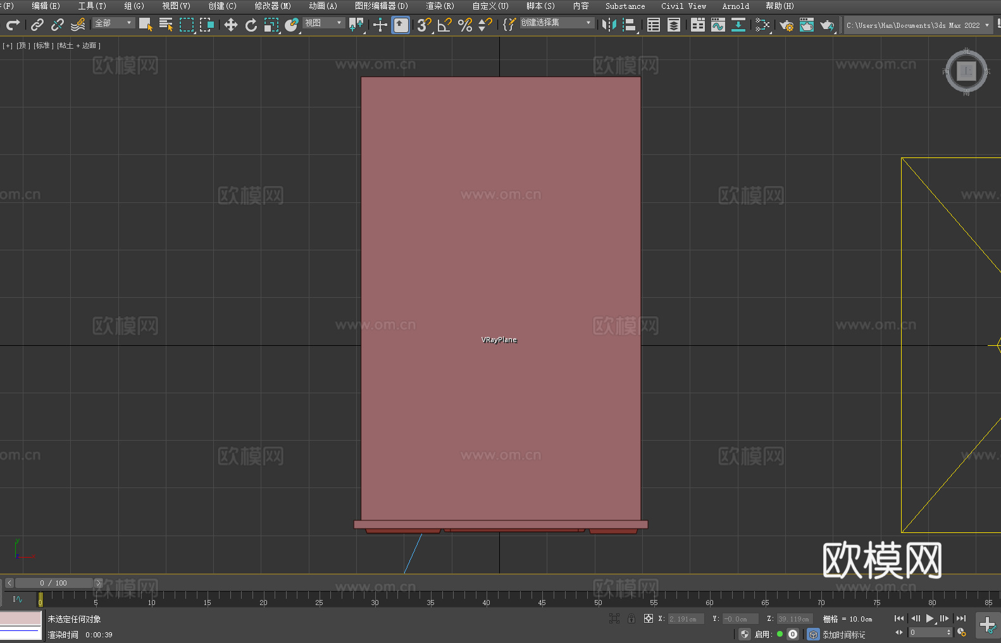Click the Render Production teapot icon
Image resolution: width=1001 pixels, height=643 pixels.
pos(827,25)
